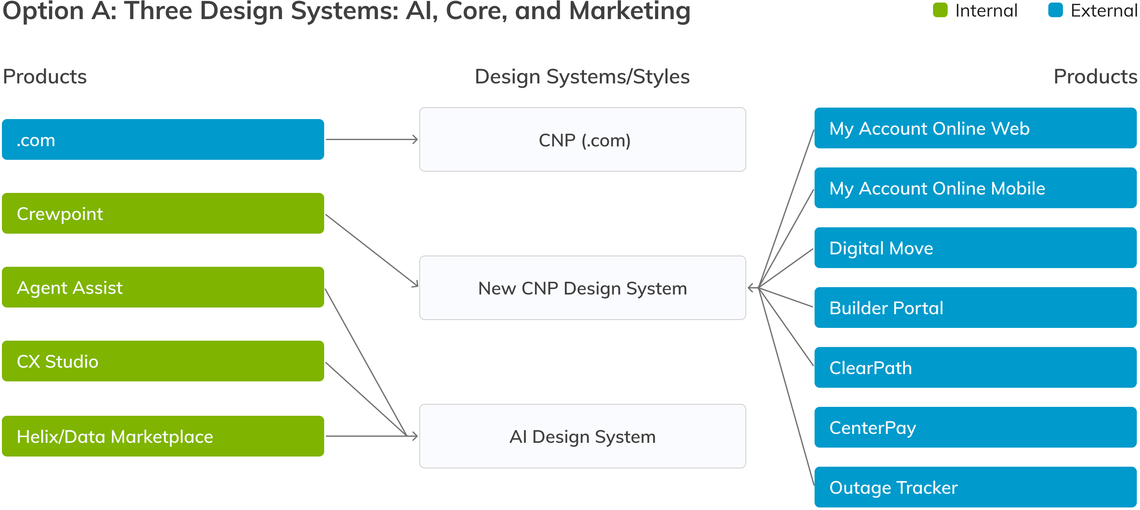Click the Agent Assist box
Screen dimensions: 1140x510
pyautogui.click(x=163, y=287)
